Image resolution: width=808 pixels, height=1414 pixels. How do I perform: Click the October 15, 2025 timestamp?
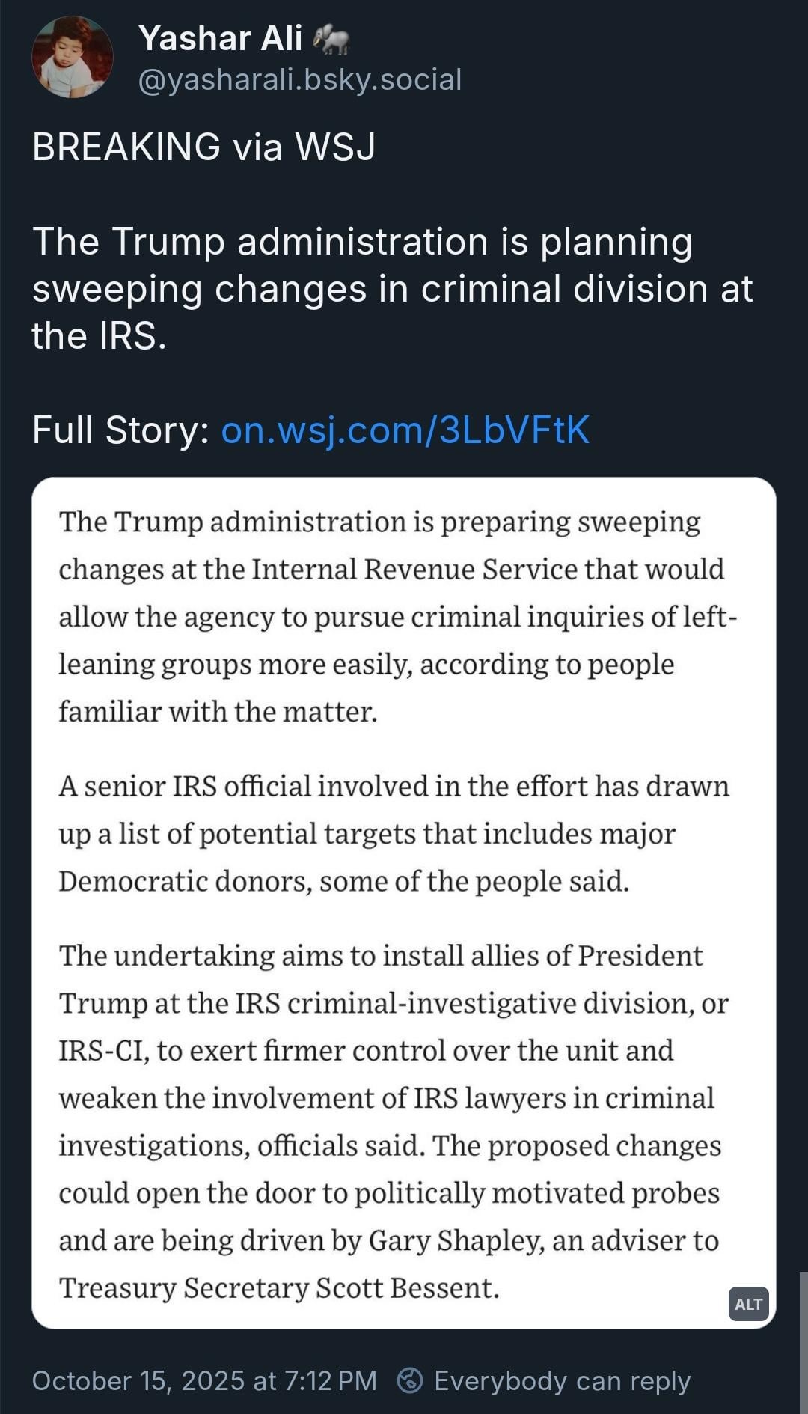tap(204, 1380)
